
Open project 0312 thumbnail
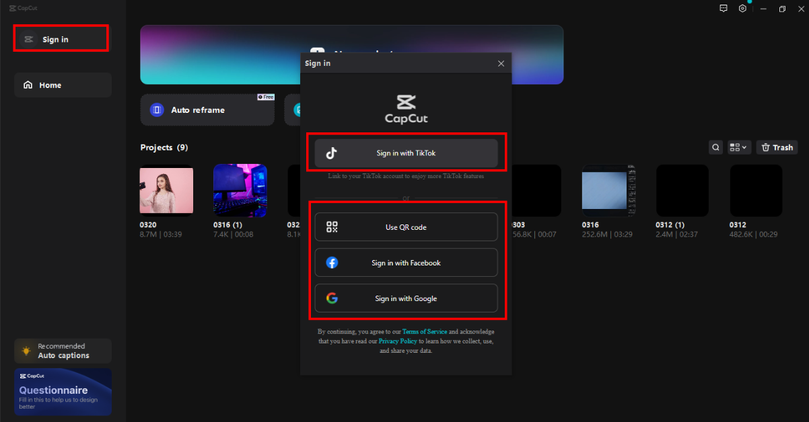[x=756, y=191]
